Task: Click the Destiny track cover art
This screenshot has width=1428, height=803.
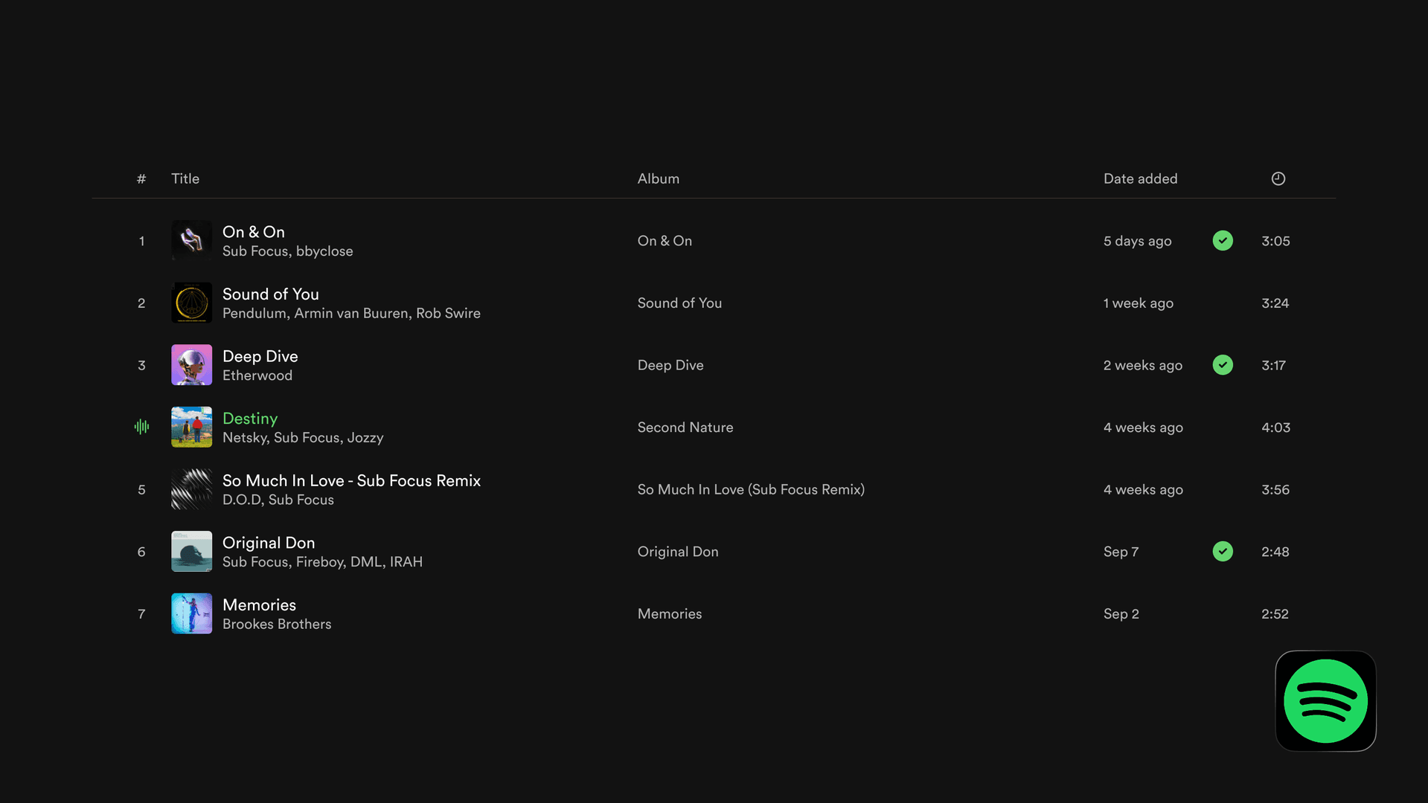Action: [191, 427]
